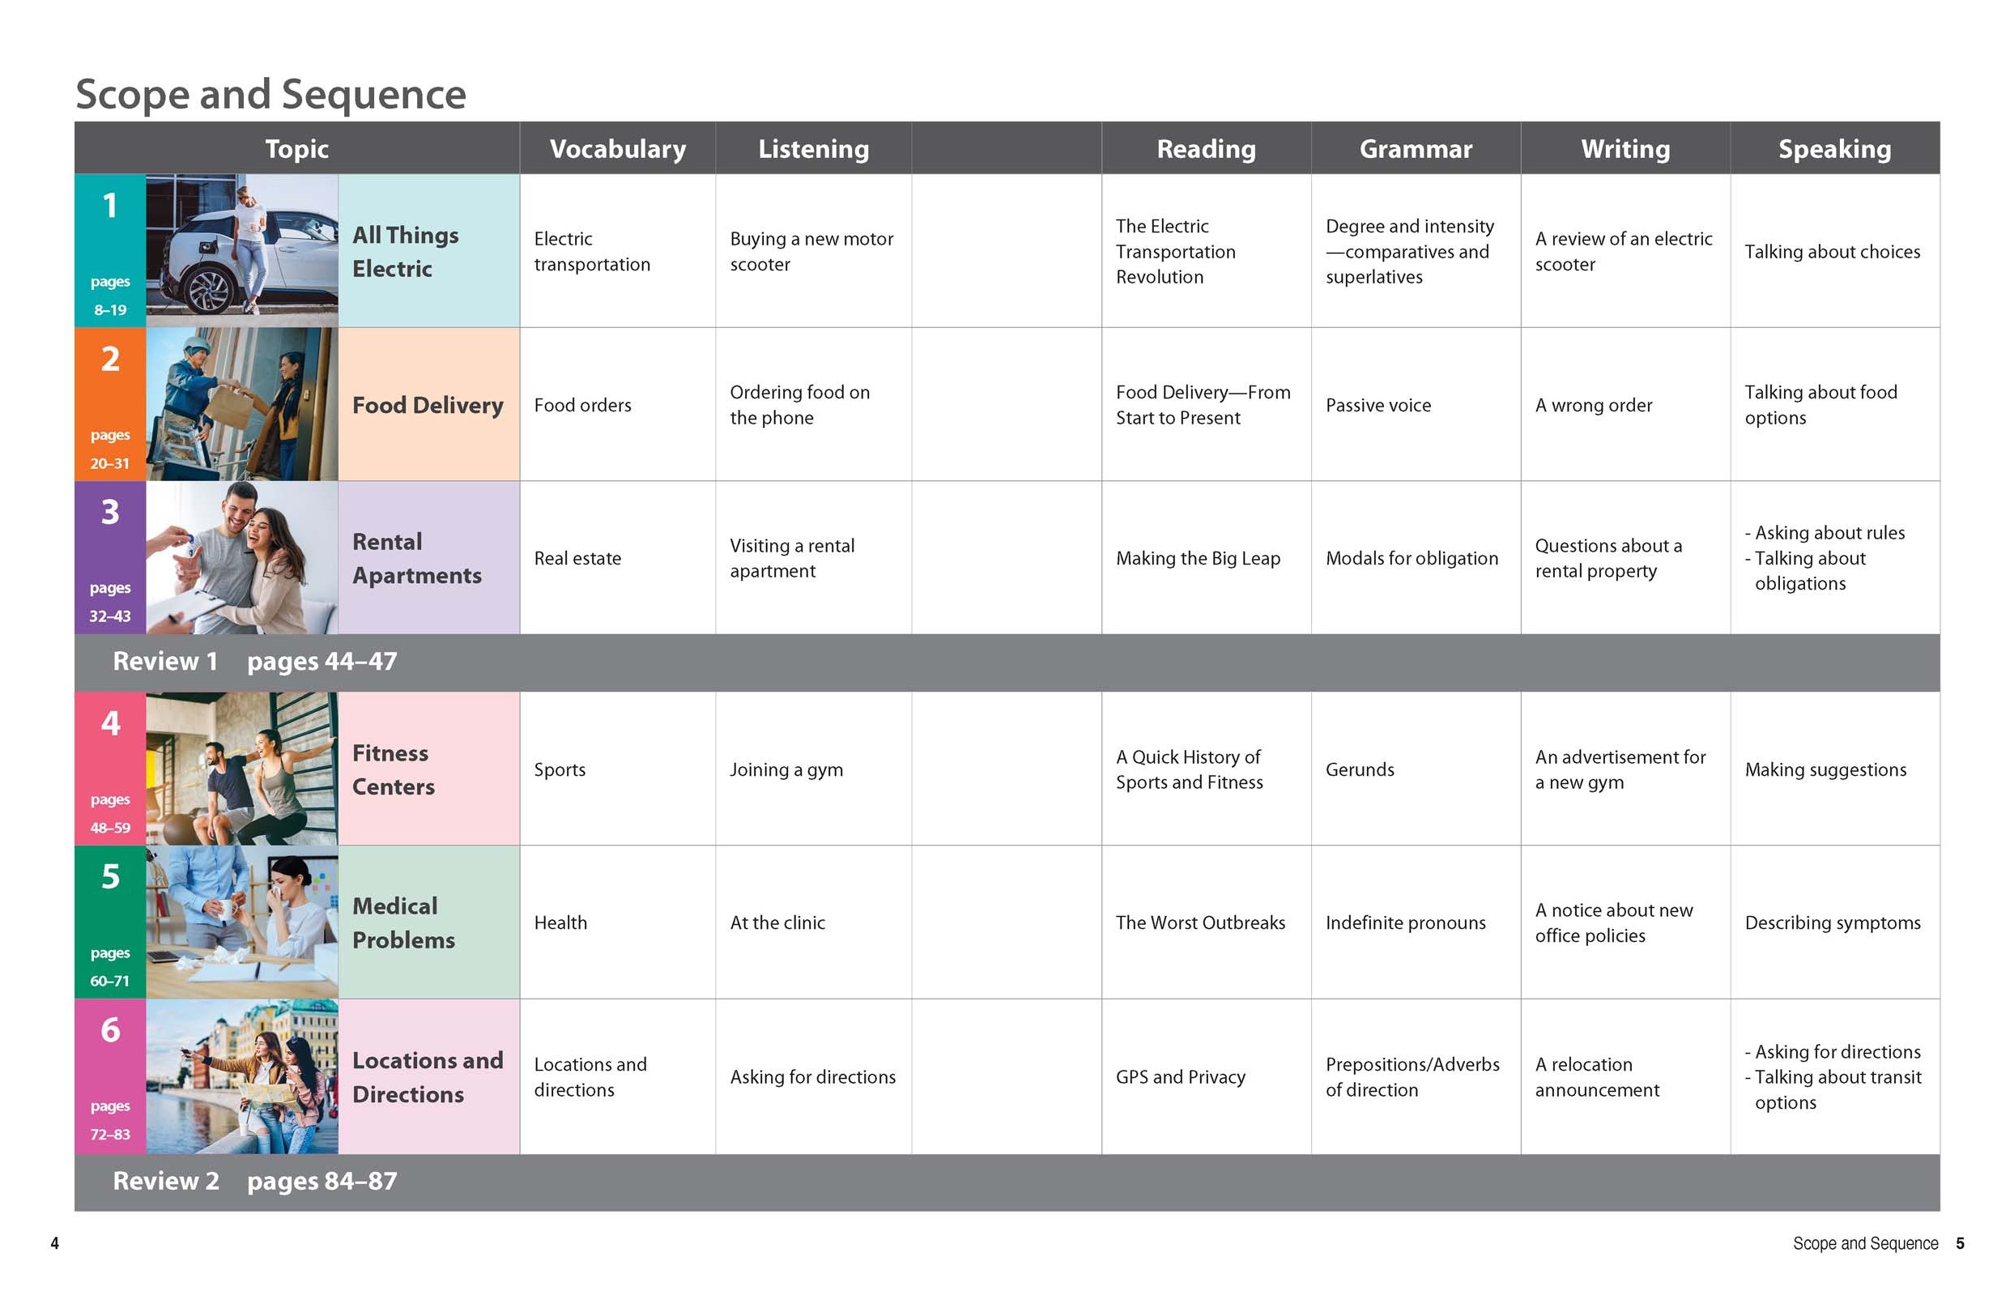Click the "The Worst Outbreaks" reading entry

coord(1199,922)
